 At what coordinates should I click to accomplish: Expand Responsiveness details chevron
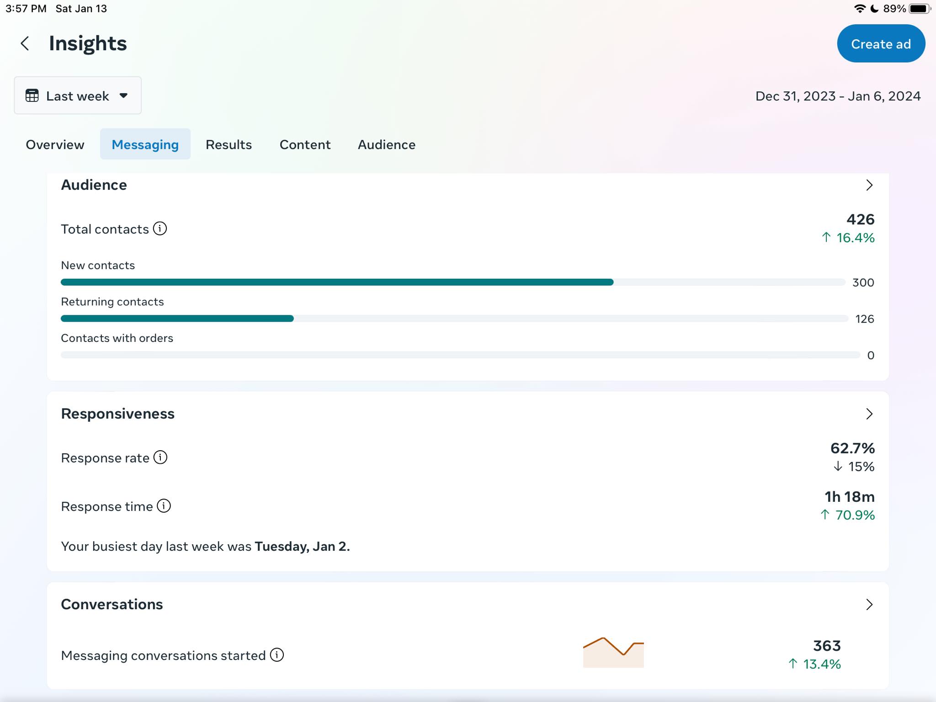tap(869, 414)
